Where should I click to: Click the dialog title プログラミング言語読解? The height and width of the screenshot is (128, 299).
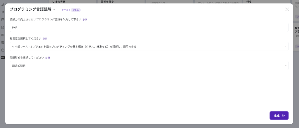click(x=32, y=9)
